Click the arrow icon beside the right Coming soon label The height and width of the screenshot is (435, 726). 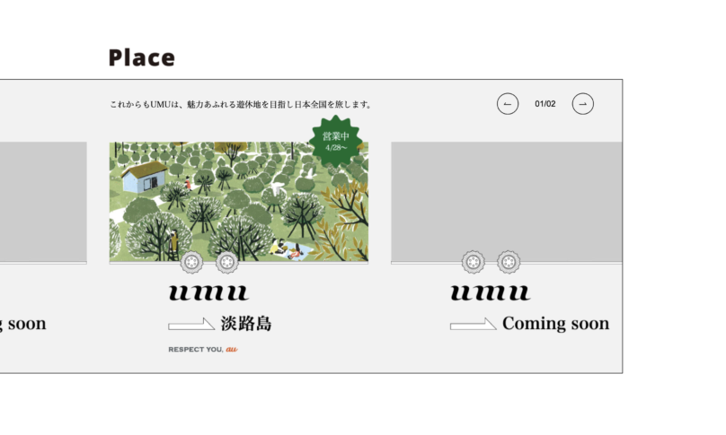(474, 325)
